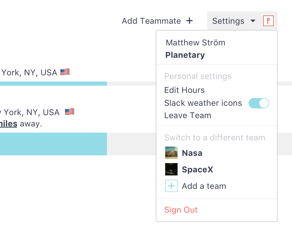Click the Add Teammate button text

coord(151,21)
